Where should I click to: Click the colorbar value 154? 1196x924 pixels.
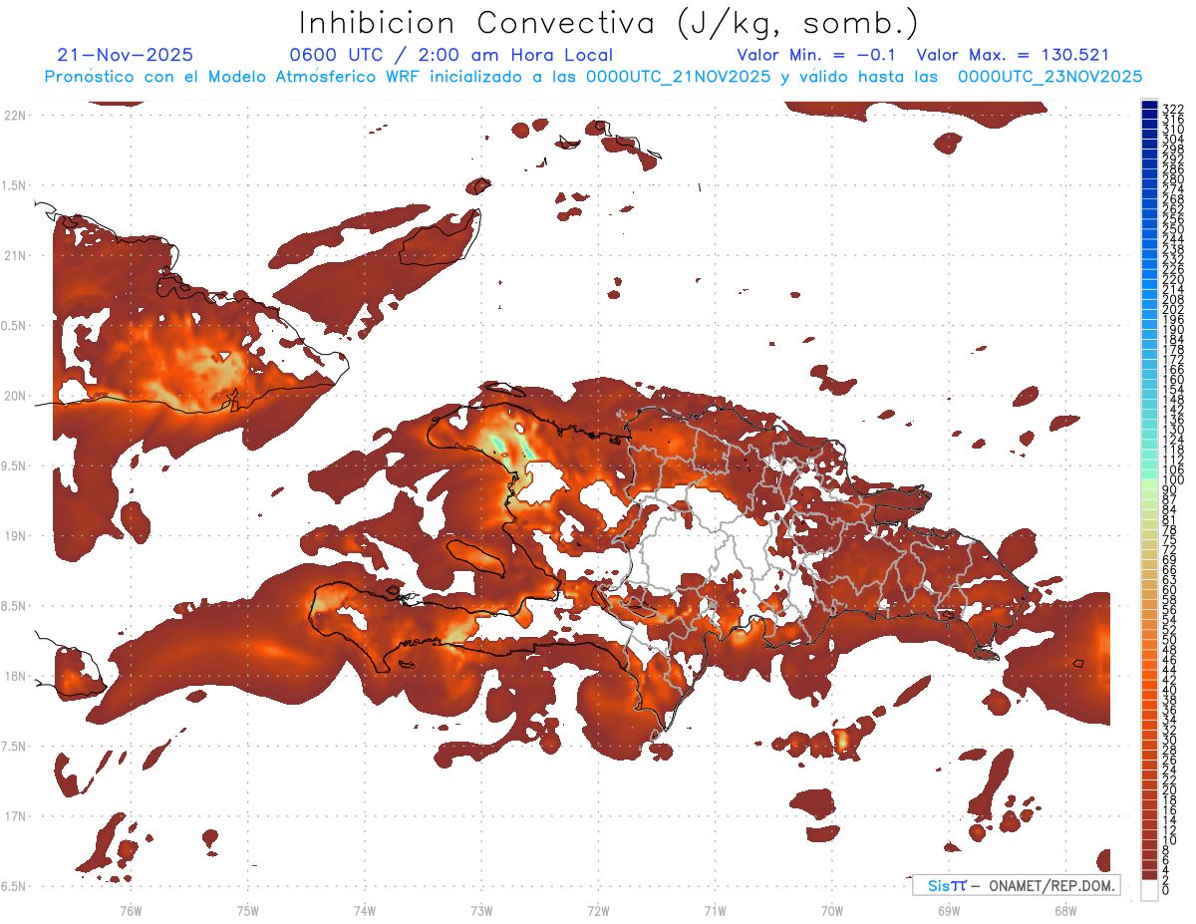click(x=1173, y=390)
